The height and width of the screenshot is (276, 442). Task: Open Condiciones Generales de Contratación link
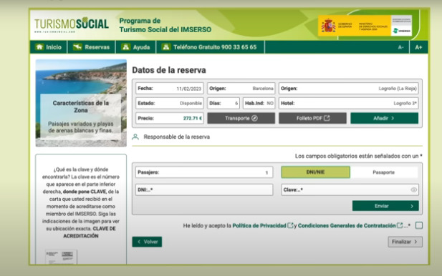coord(347,226)
